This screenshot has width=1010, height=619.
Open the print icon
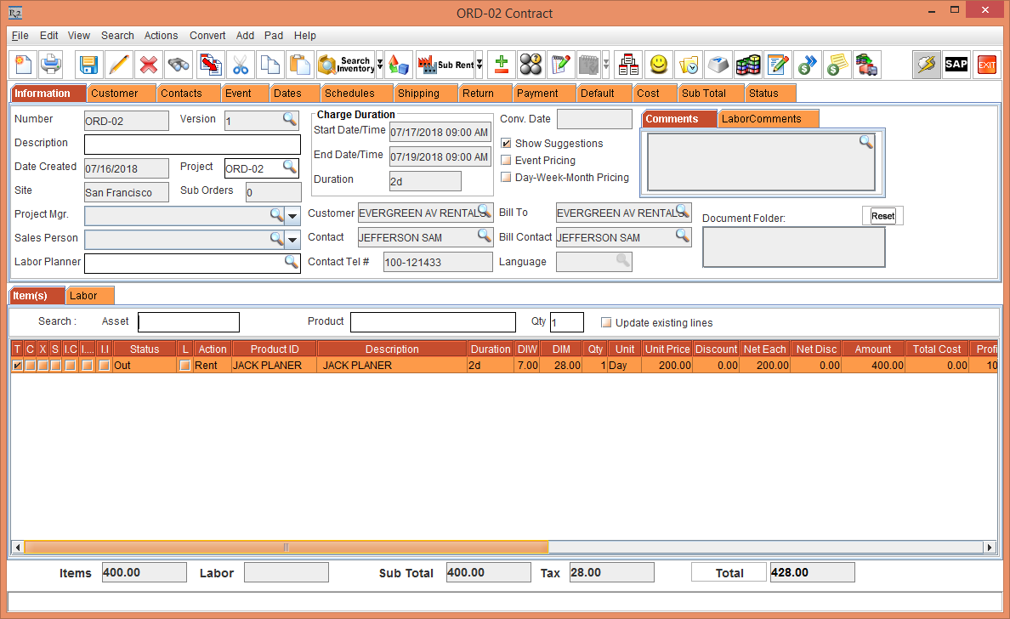click(x=52, y=65)
